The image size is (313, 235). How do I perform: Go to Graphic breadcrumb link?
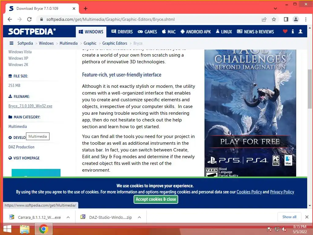pos(90,43)
